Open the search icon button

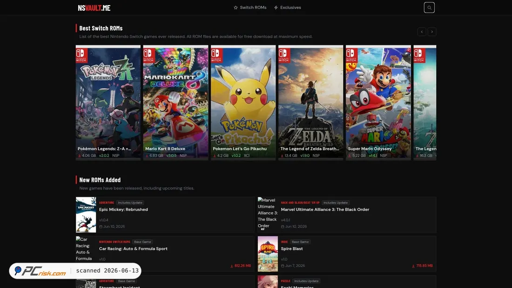[x=429, y=7]
